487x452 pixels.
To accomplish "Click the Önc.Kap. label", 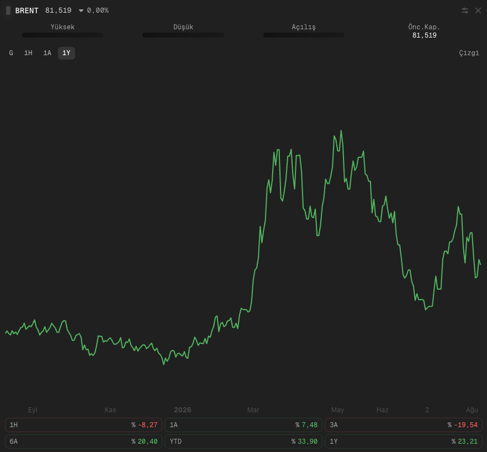I will [424, 27].
